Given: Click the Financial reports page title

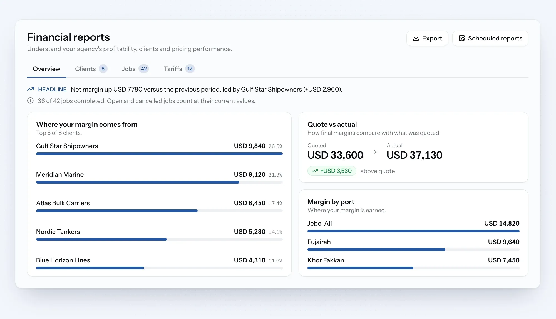Looking at the screenshot, I should 68,37.
